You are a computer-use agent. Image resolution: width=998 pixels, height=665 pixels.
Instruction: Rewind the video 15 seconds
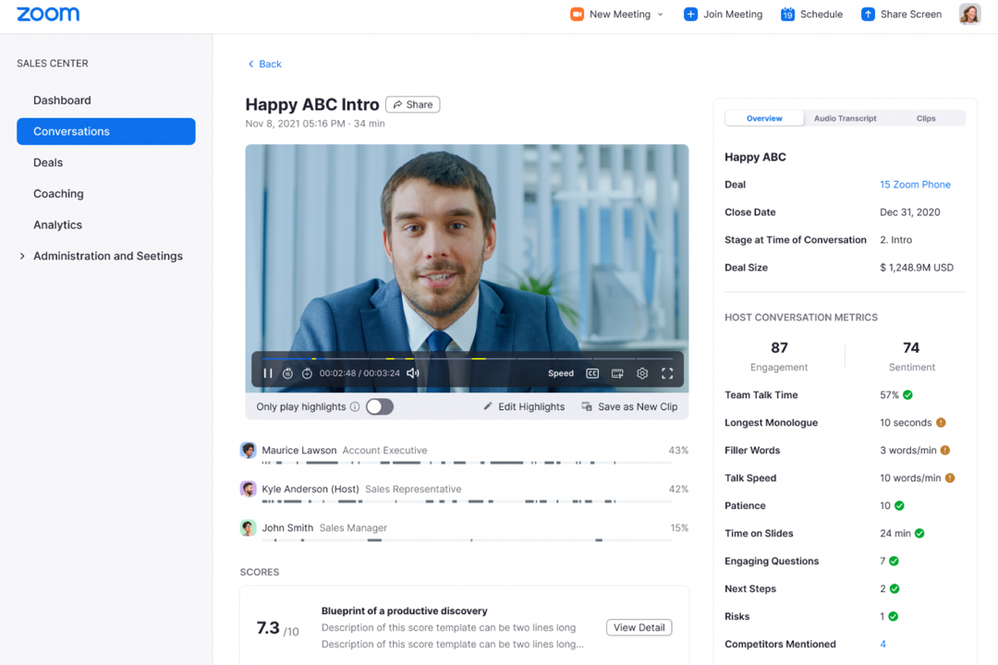[x=287, y=373]
